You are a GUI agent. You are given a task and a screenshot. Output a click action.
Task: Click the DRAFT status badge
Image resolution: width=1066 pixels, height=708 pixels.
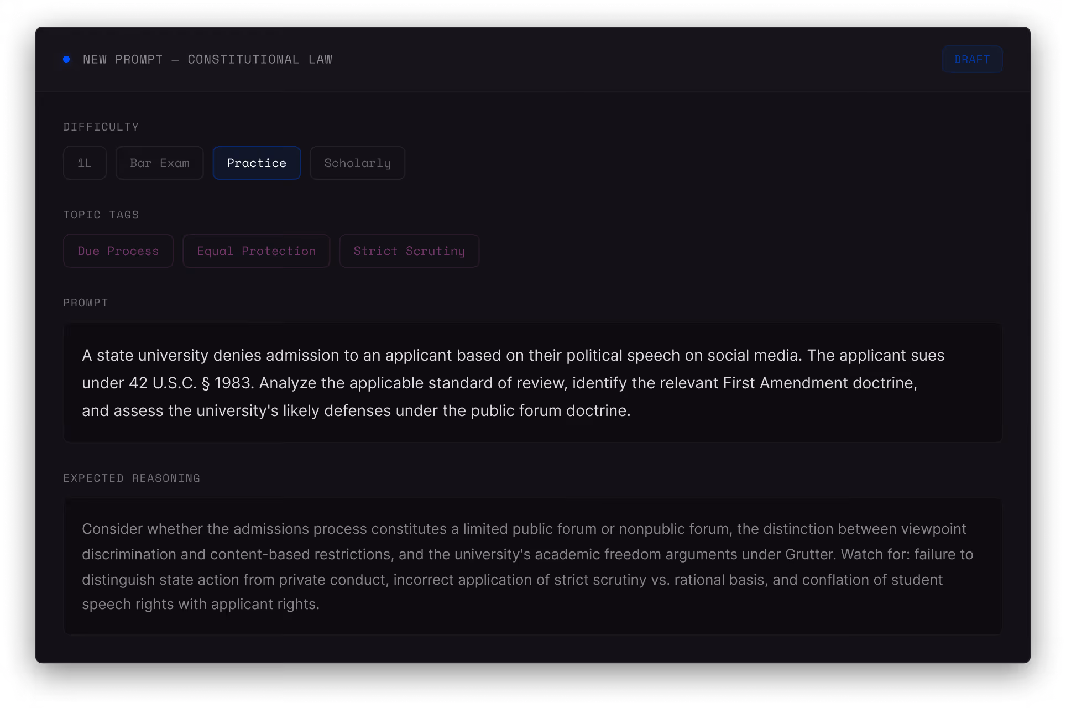(971, 59)
